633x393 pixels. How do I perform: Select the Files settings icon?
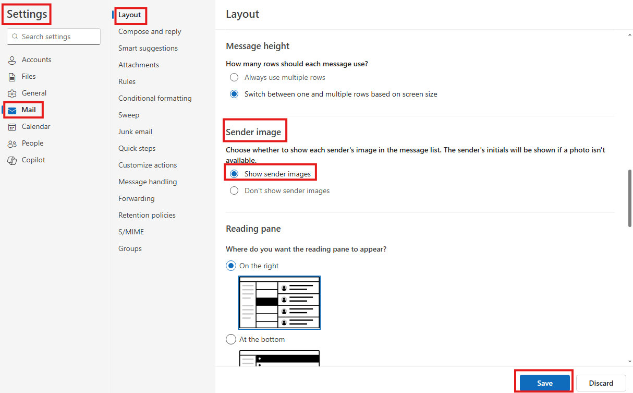[x=13, y=76]
